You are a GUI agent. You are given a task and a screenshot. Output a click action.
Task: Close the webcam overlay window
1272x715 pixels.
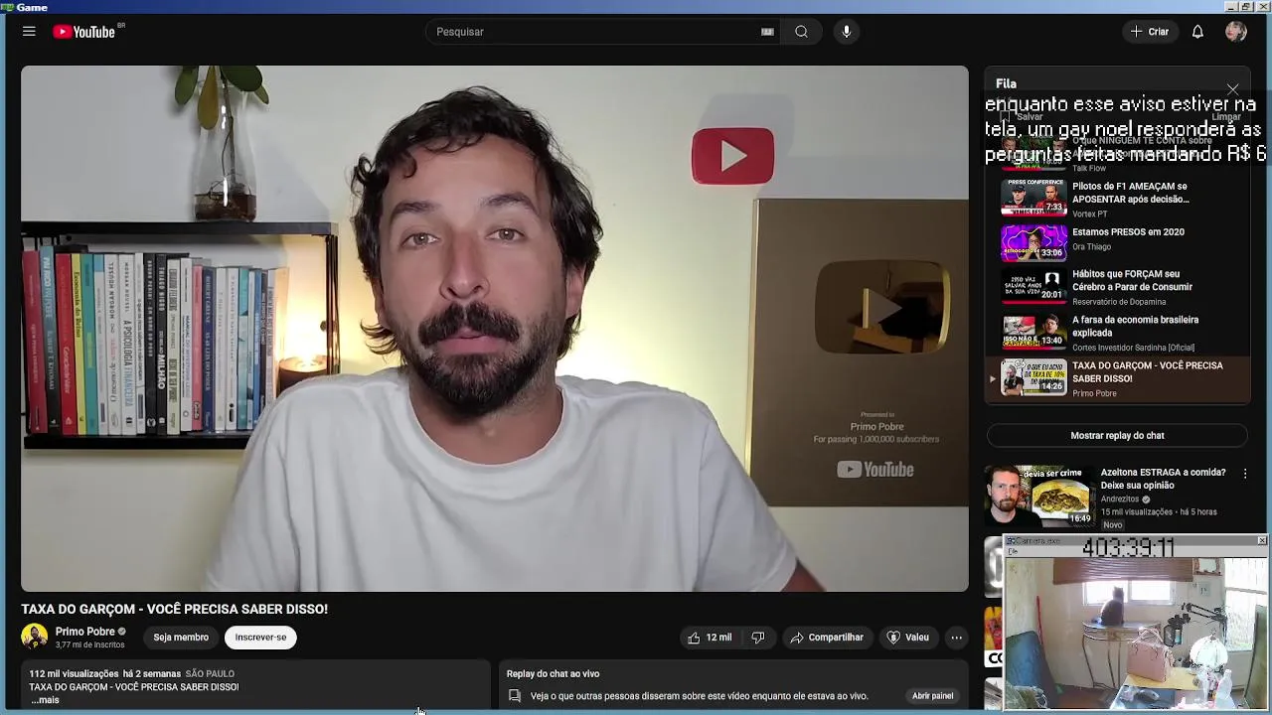tap(1262, 541)
